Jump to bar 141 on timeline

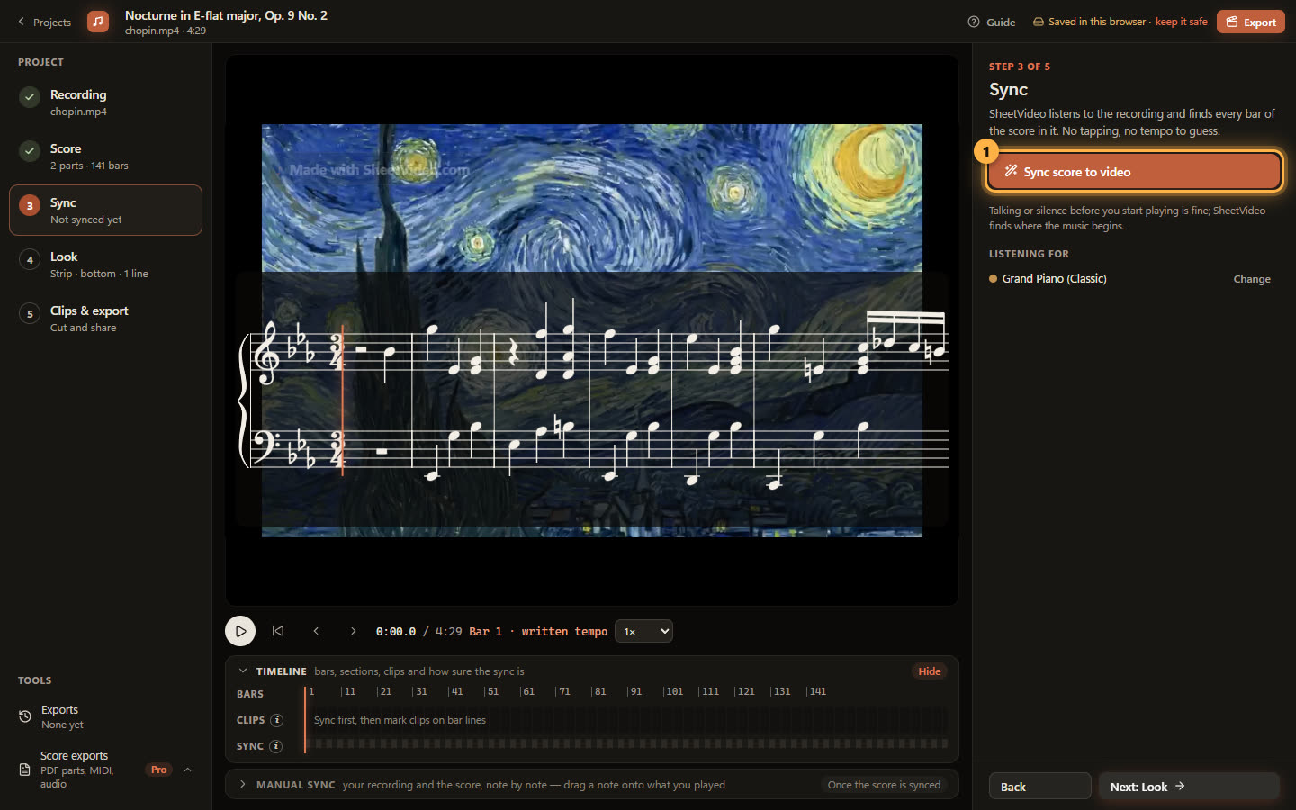point(817,691)
